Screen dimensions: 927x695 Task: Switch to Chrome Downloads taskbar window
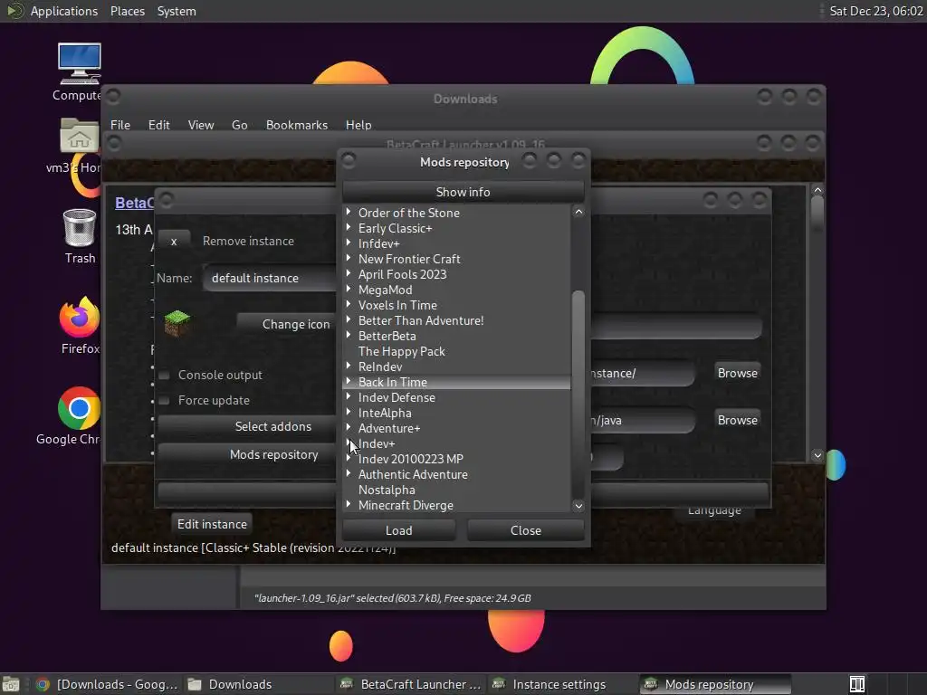pos(107,684)
